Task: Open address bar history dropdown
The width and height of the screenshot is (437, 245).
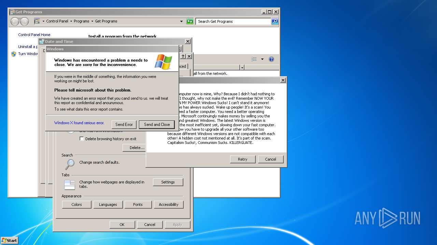Action: point(181,21)
